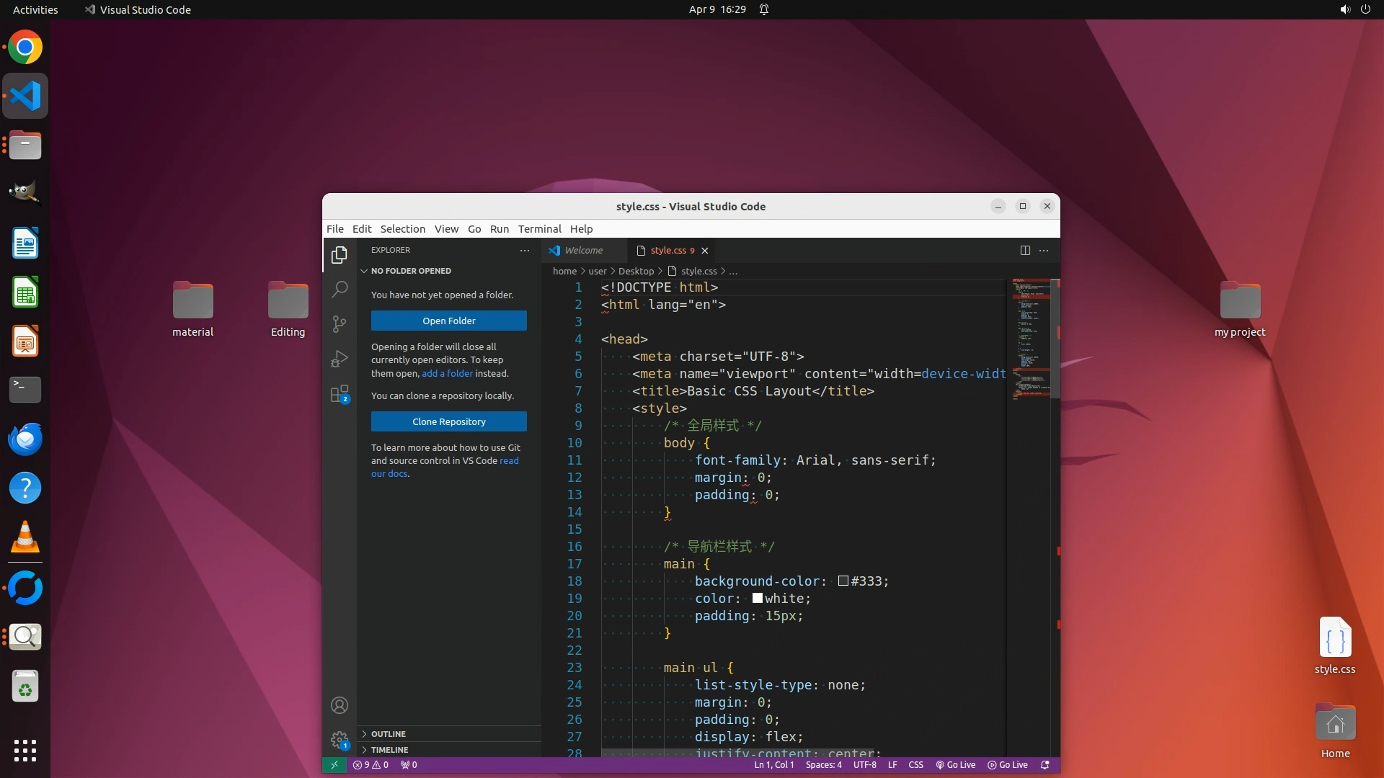Screen dimensions: 1384x778
Task: Open the Search view in activity bar
Action: pos(340,290)
